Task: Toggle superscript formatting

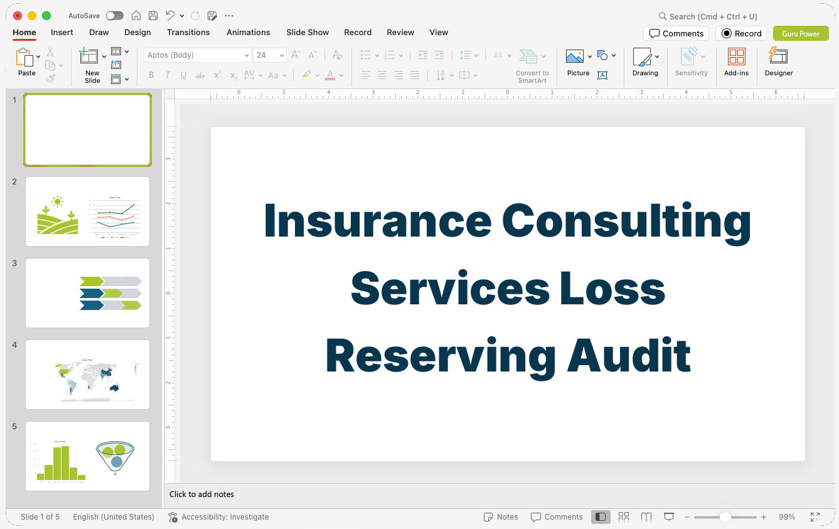Action: (x=217, y=75)
